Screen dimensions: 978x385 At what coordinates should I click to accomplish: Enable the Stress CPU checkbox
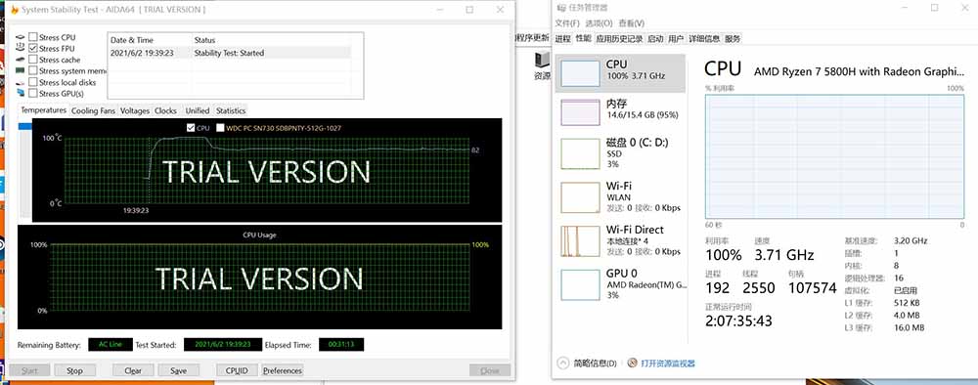(x=33, y=37)
